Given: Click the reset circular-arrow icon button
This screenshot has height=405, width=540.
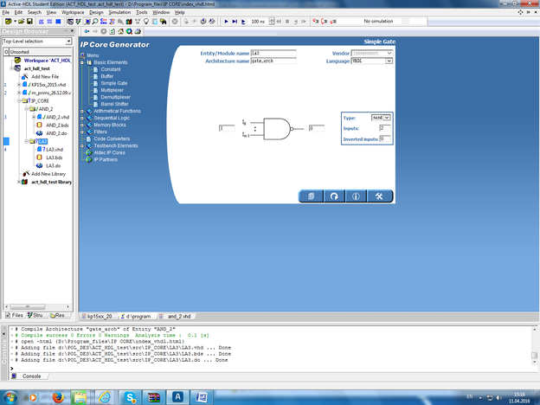Looking at the screenshot, I should coord(333,196).
